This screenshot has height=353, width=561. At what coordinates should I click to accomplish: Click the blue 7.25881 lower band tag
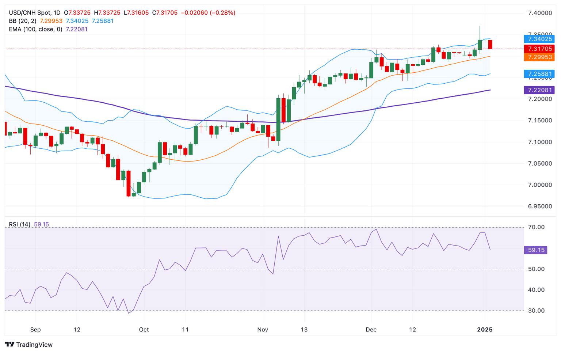pos(539,74)
